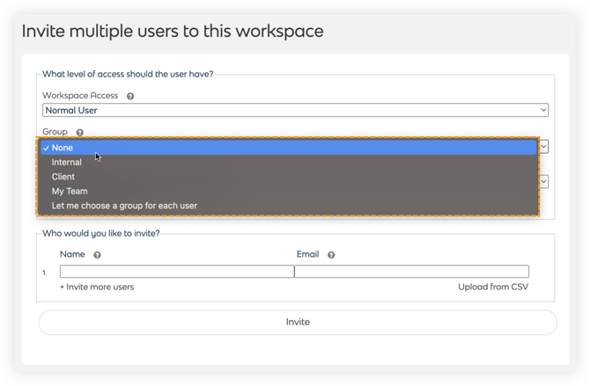Pick My Team from the Group list
Screen dimensions: 590x386
pos(289,192)
